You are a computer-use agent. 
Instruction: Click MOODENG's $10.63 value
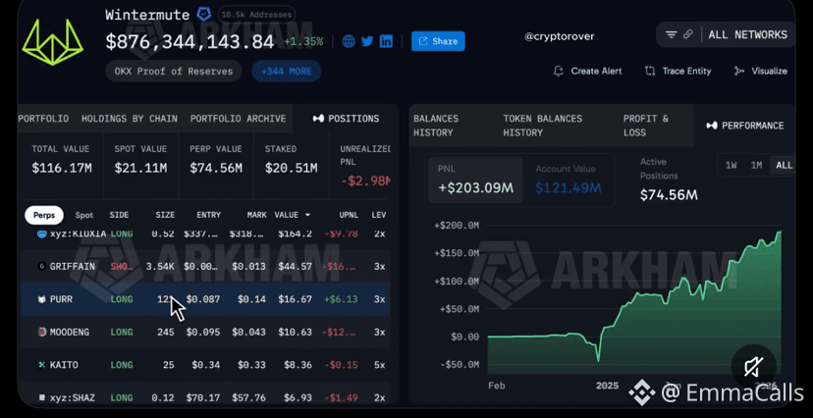[295, 332]
